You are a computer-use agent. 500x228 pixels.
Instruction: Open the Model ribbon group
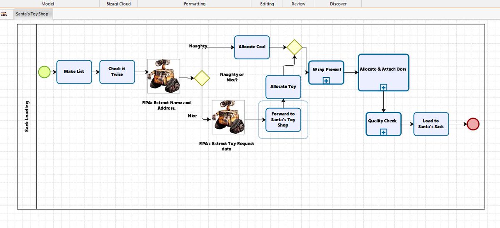click(48, 4)
